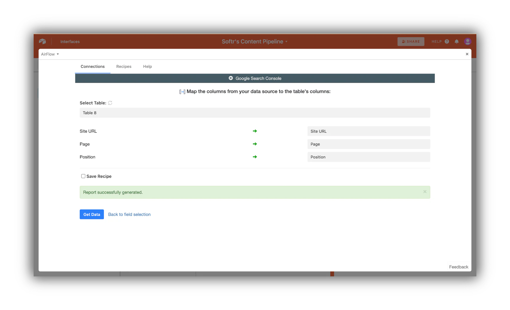This screenshot has height=310, width=510.
Task: Dismiss the Report successfully generated alert
Action: tap(425, 192)
